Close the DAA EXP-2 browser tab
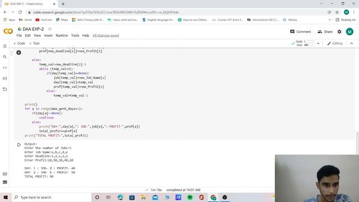Viewport: 359px width, 202px height. 54,4
